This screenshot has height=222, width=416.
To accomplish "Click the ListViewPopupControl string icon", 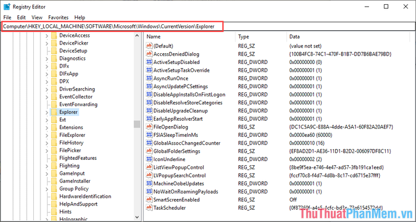I will (x=149, y=168).
